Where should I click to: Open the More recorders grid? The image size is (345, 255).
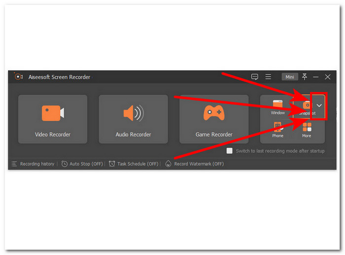pos(307,130)
